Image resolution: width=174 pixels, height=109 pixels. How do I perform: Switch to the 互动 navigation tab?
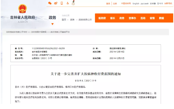coord(143,18)
